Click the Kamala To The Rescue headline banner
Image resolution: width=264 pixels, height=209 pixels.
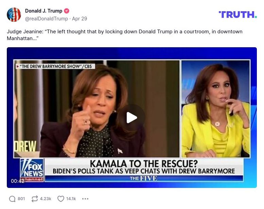144,167
